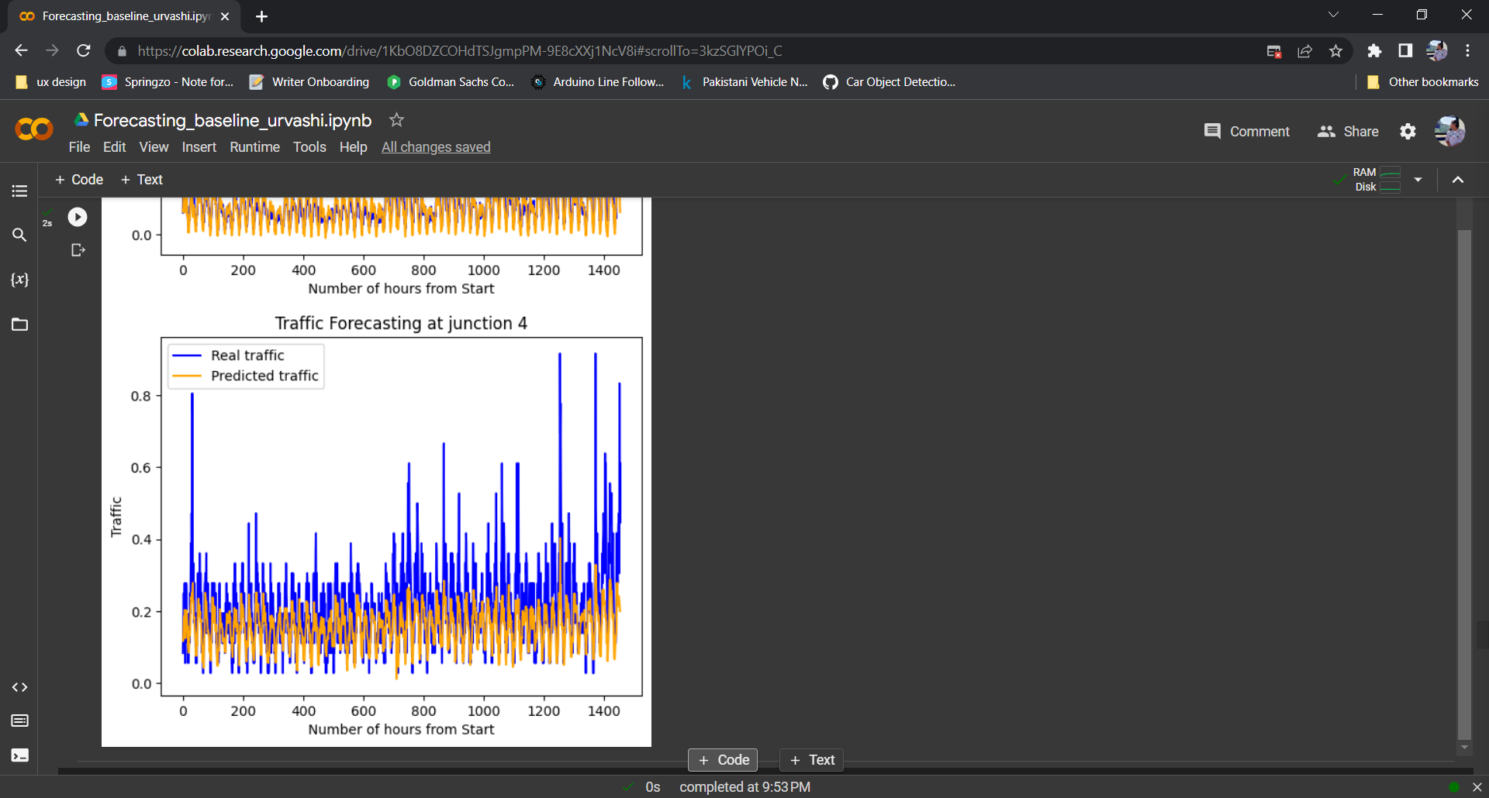
Task: Click the All changes saved link
Action: pos(436,147)
